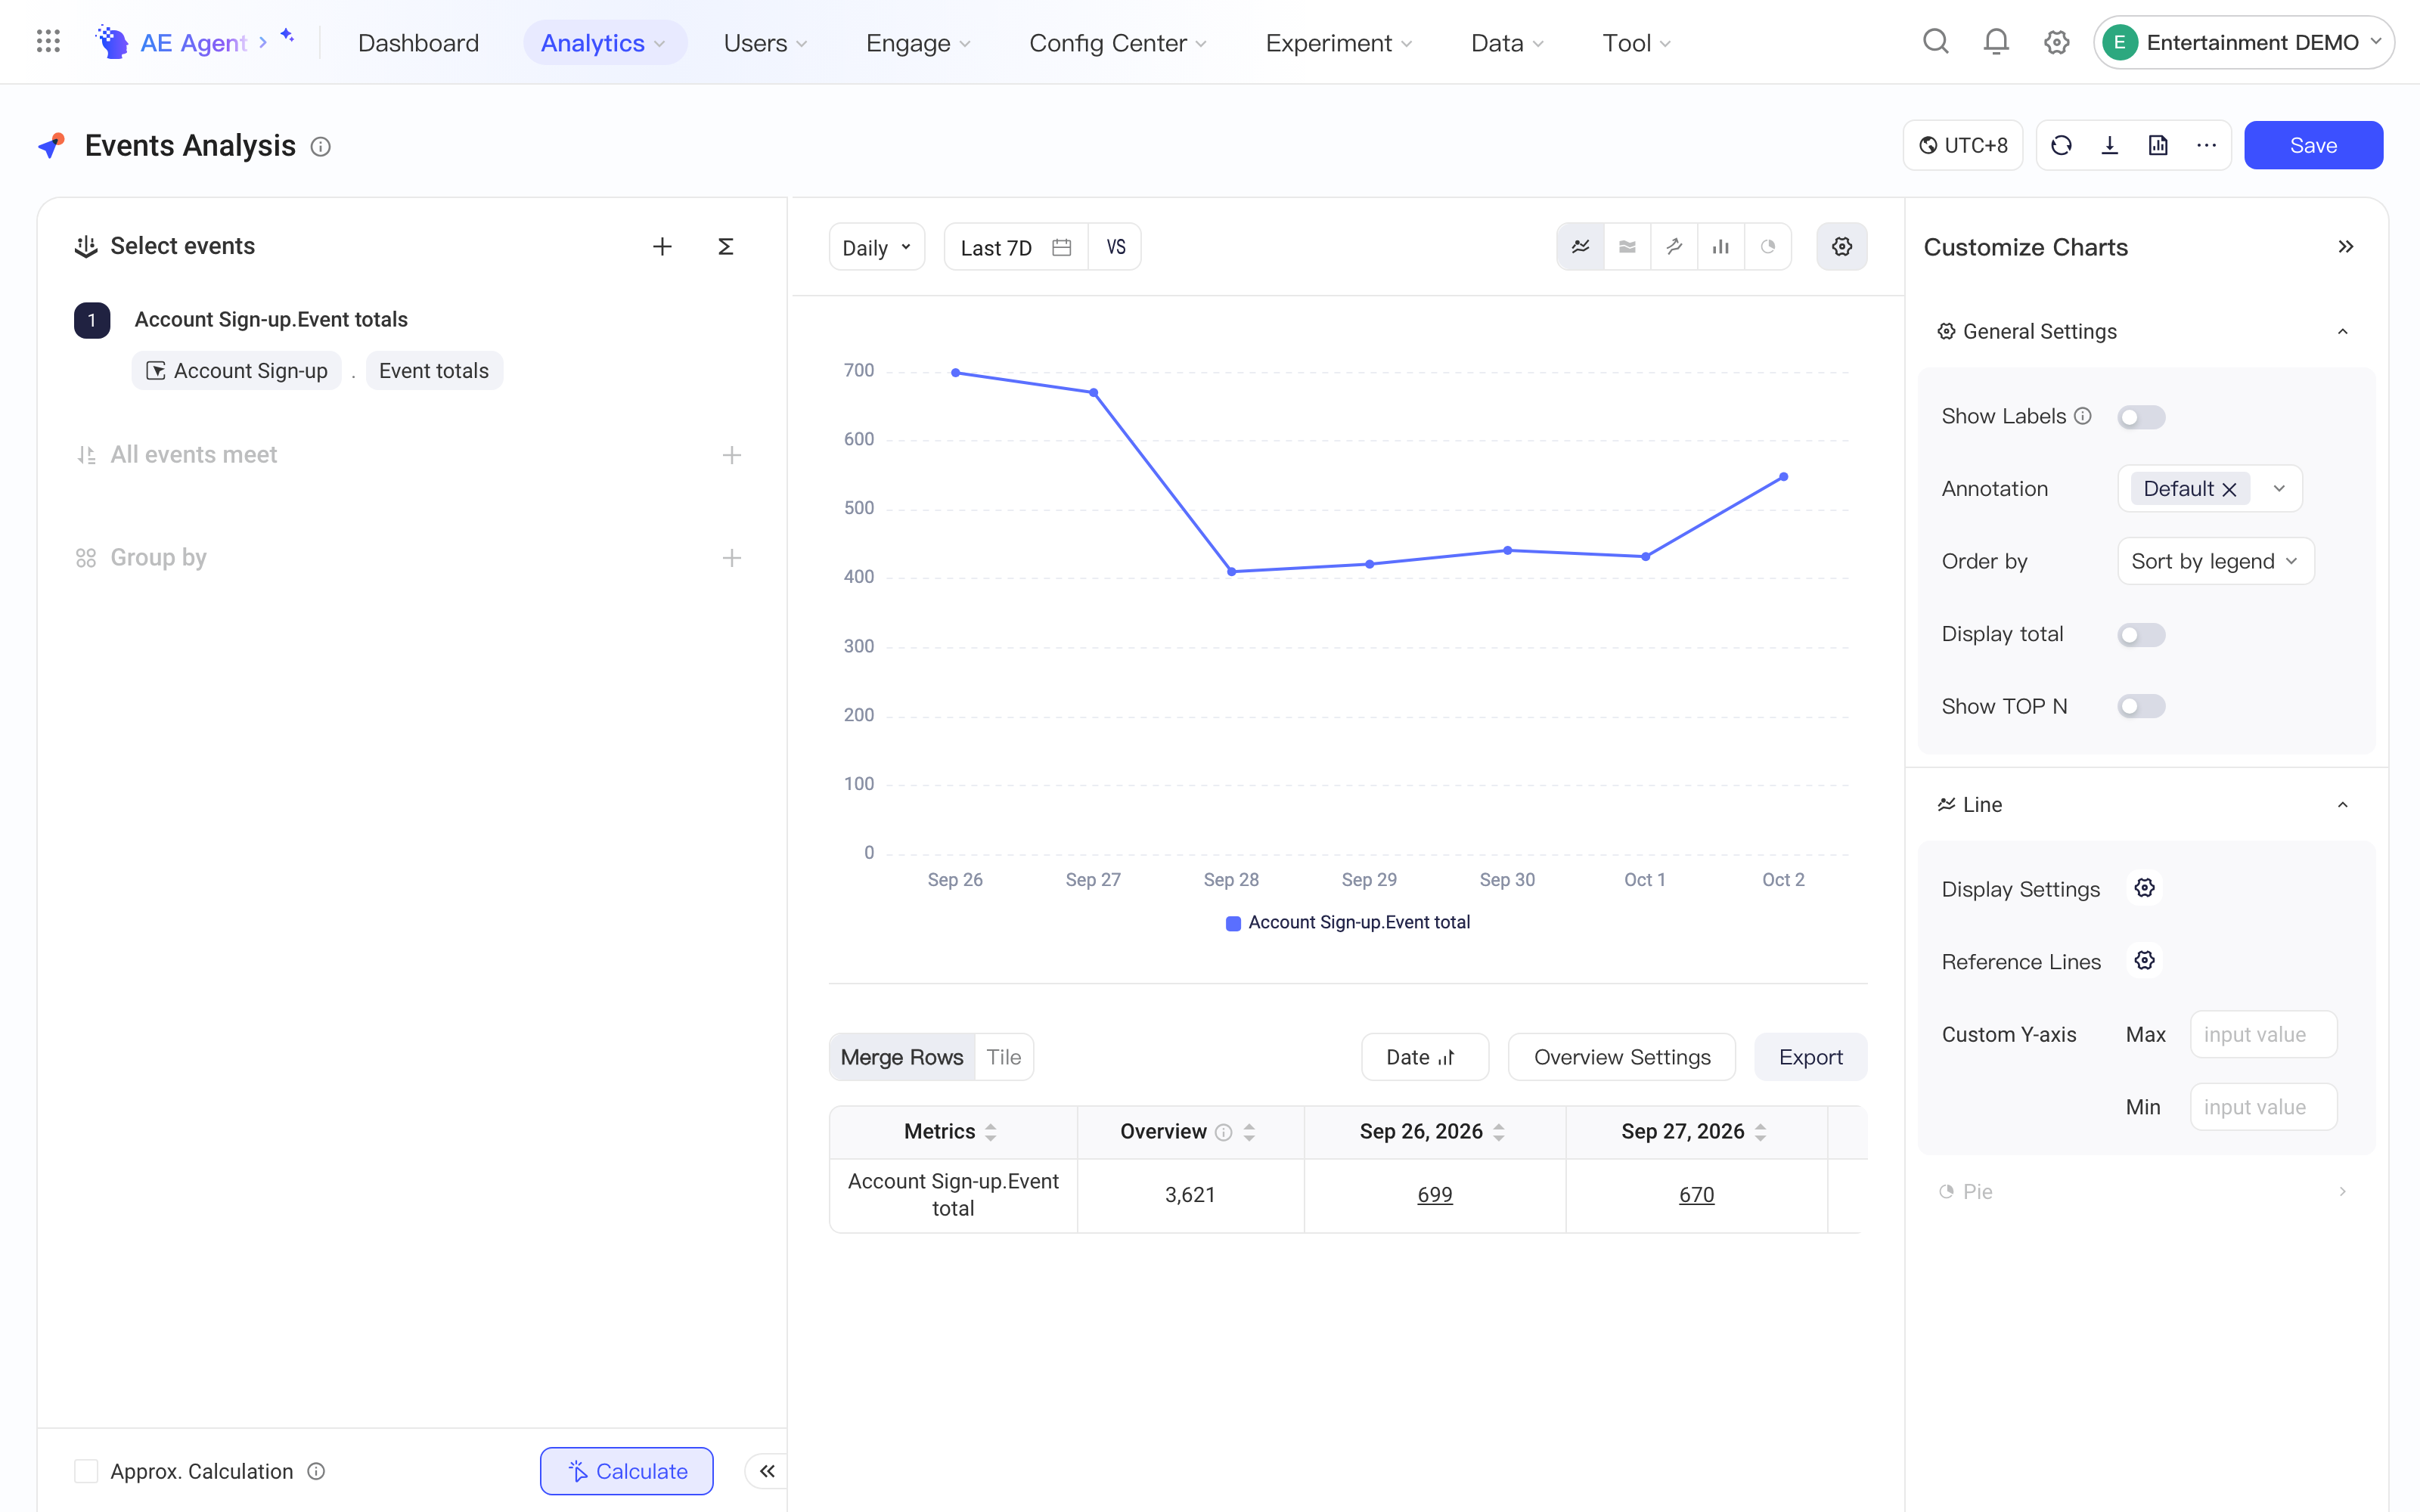Enable the Show Labels toggle

click(x=2141, y=417)
